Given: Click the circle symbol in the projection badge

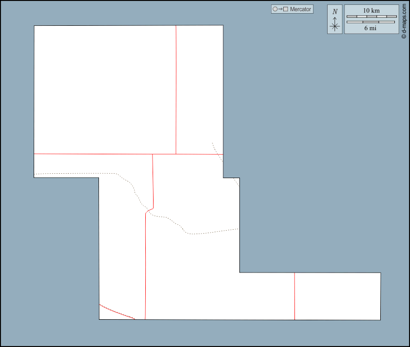Looking at the screenshot, I should tap(275, 9).
